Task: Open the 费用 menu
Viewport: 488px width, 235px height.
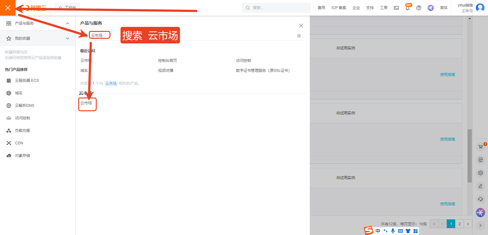Action: tap(321, 8)
